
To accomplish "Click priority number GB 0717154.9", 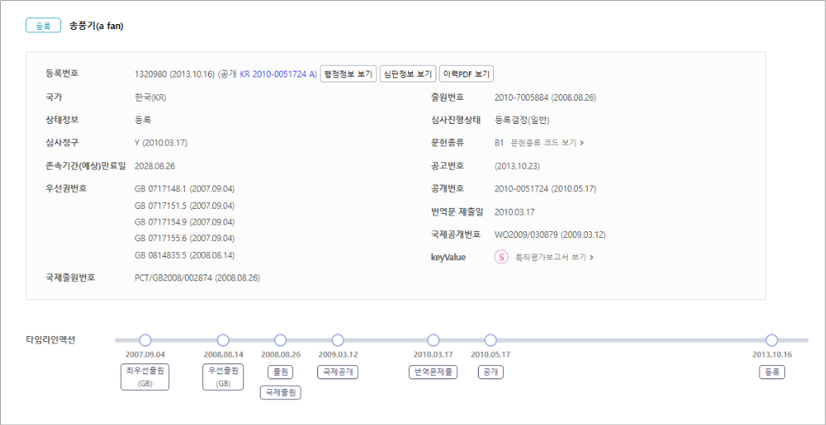I will pyautogui.click(x=184, y=221).
